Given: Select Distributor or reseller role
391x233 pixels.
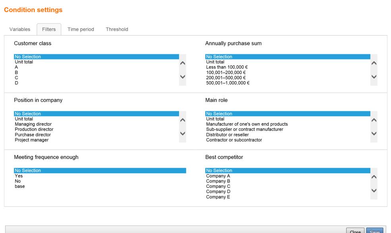Looking at the screenshot, I should [288, 135].
